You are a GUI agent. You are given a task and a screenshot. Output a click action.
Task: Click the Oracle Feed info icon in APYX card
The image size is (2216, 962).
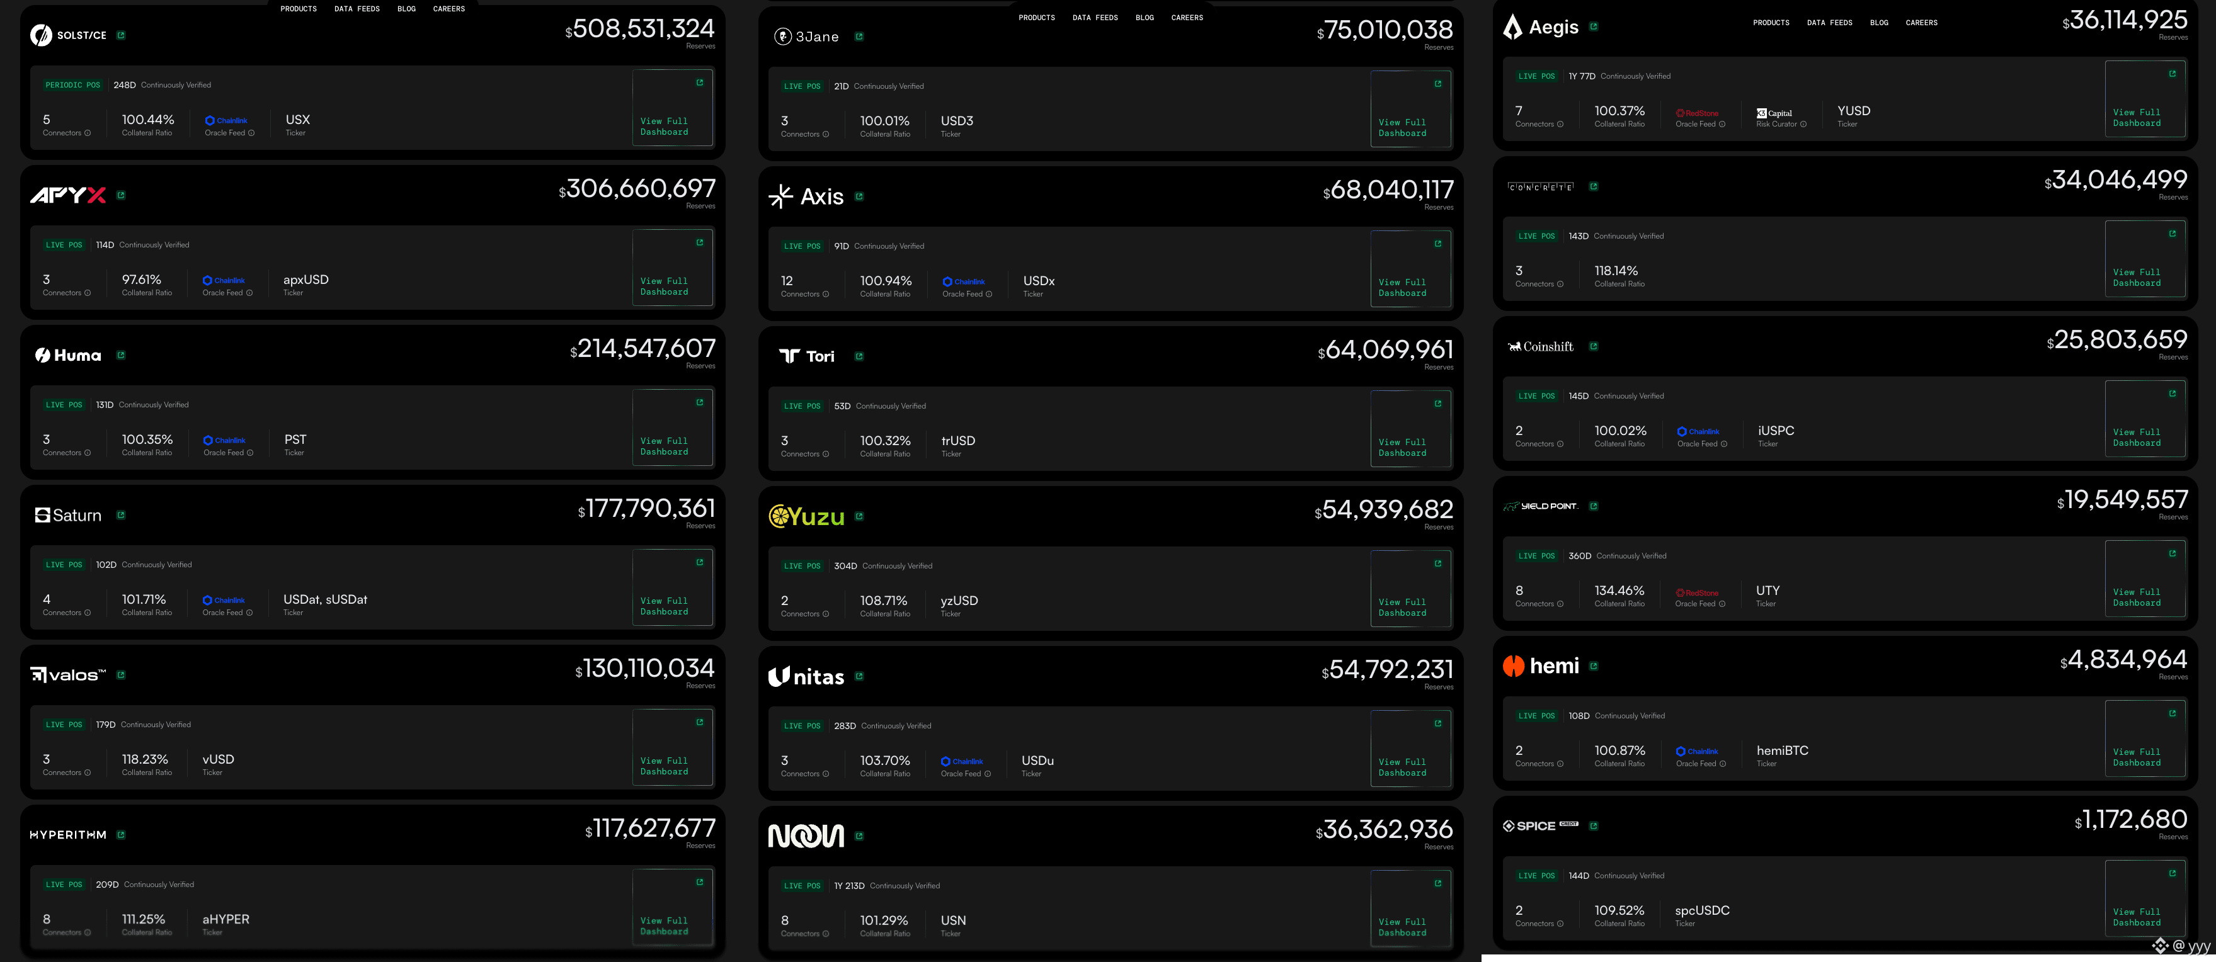click(x=249, y=293)
